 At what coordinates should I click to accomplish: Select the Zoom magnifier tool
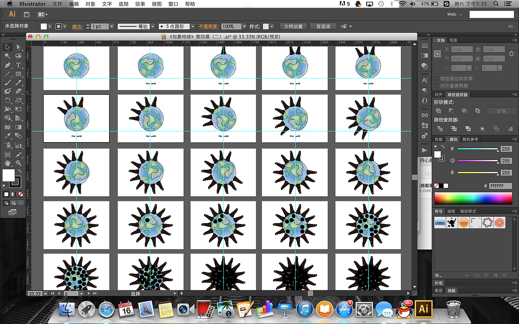(x=18, y=163)
